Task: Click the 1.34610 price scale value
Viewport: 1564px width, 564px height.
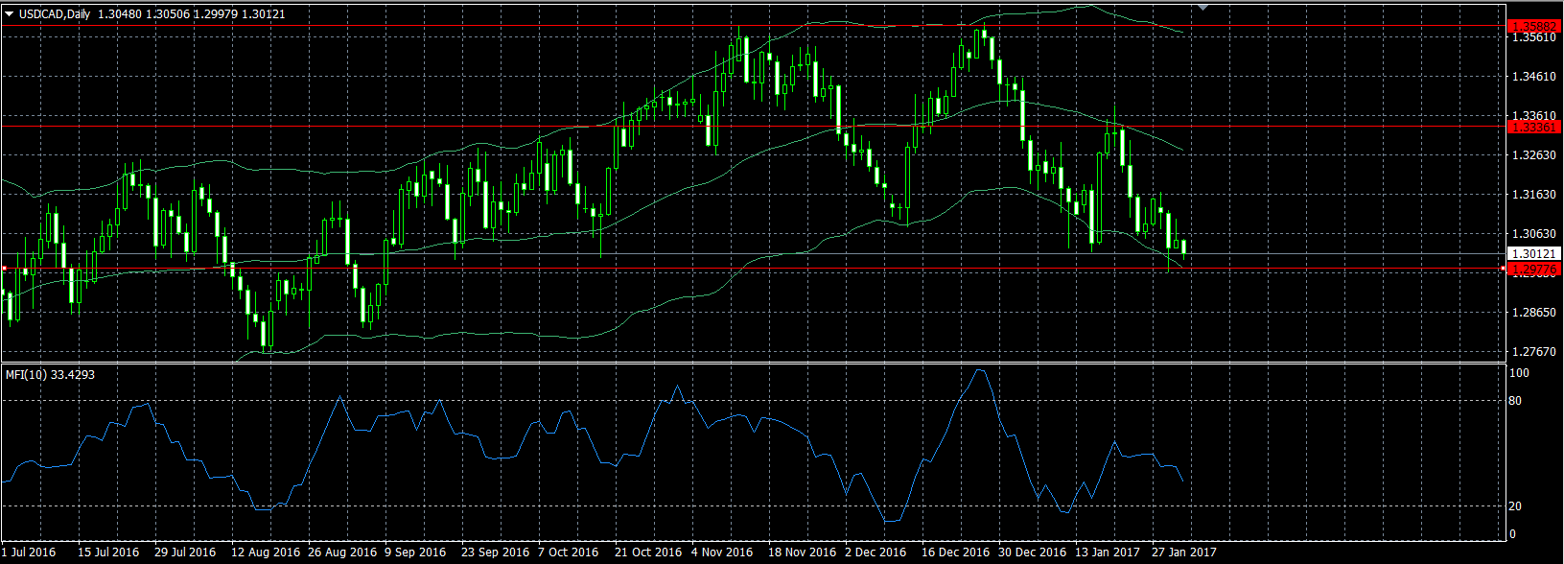Action: point(1532,76)
